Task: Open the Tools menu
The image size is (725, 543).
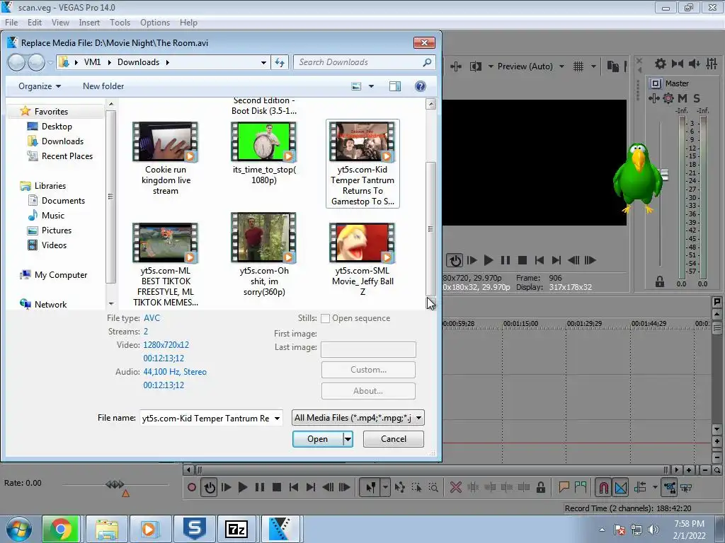Action: 120,23
